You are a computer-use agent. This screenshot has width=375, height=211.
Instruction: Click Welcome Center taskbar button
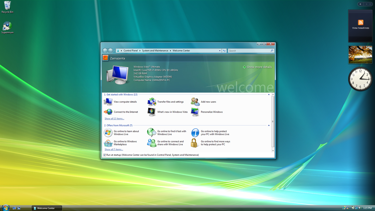[47, 208]
